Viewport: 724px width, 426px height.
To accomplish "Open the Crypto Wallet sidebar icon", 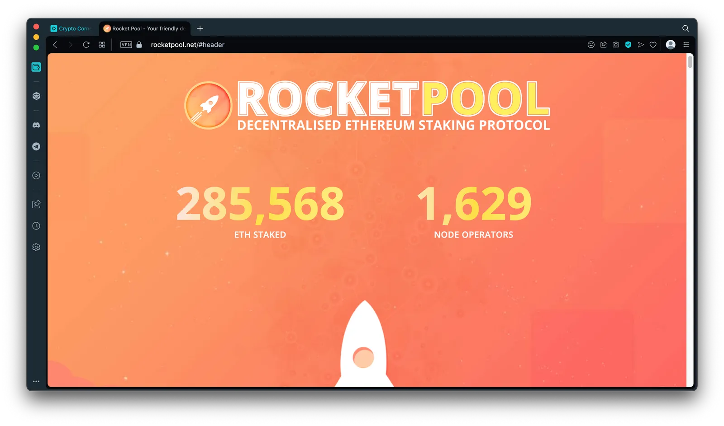I will (36, 67).
